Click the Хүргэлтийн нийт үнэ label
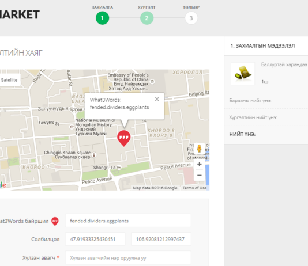Image resolution: width=308 pixels, height=266 pixels. [x=253, y=117]
